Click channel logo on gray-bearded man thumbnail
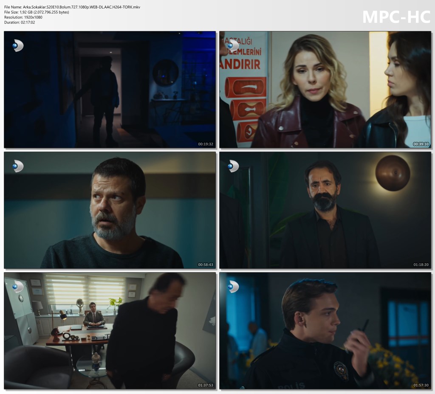This screenshot has width=435, height=394. pos(18,166)
